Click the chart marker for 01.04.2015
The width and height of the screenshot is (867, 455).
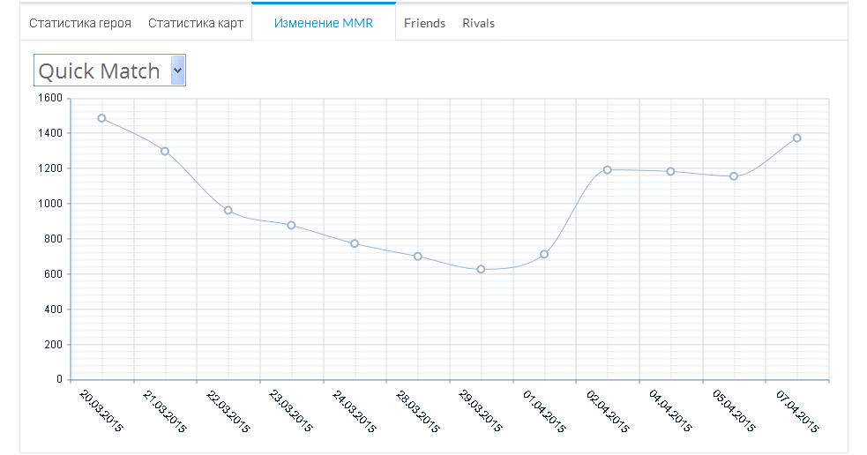[x=544, y=254]
